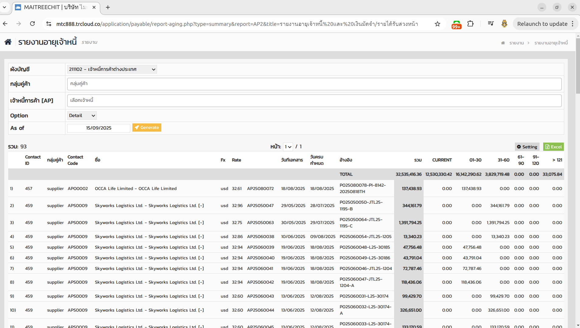Viewport: 580px width, 328px height.
Task: Open a new browser tab
Action: pos(108,7)
